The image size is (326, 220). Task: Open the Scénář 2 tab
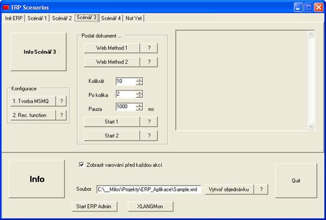click(62, 18)
